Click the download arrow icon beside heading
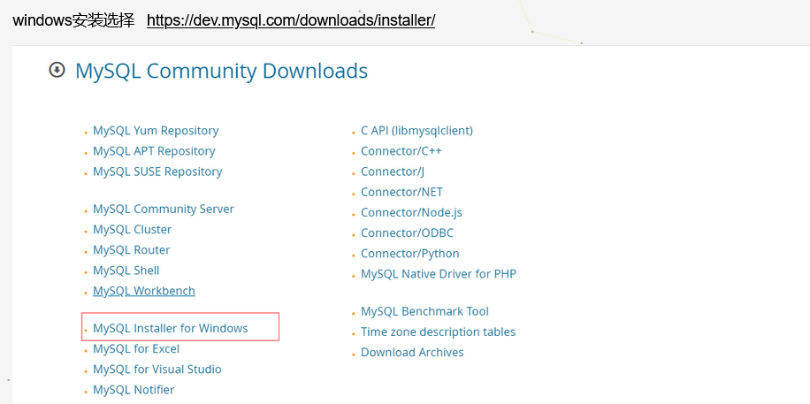The height and width of the screenshot is (404, 810). (x=57, y=70)
